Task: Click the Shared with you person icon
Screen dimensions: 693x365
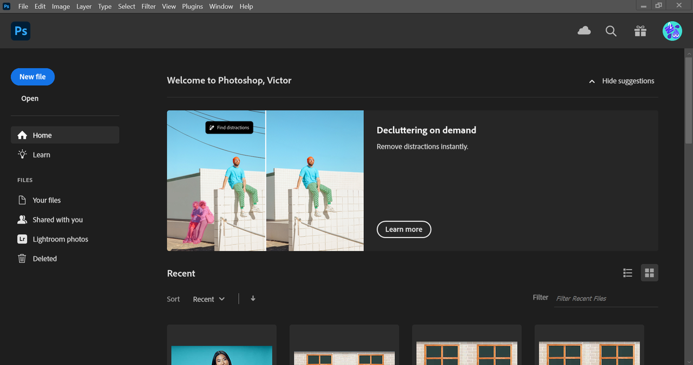Action: [x=22, y=220]
